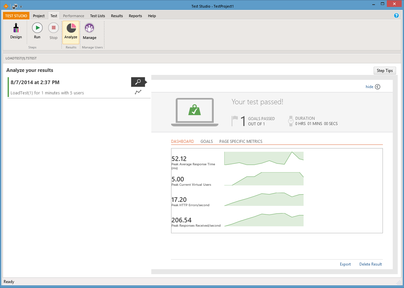Open the Help ribbon tab
The image size is (404, 288).
[x=152, y=16]
